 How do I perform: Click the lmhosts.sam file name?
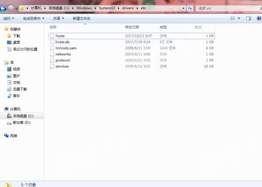[x=66, y=48]
